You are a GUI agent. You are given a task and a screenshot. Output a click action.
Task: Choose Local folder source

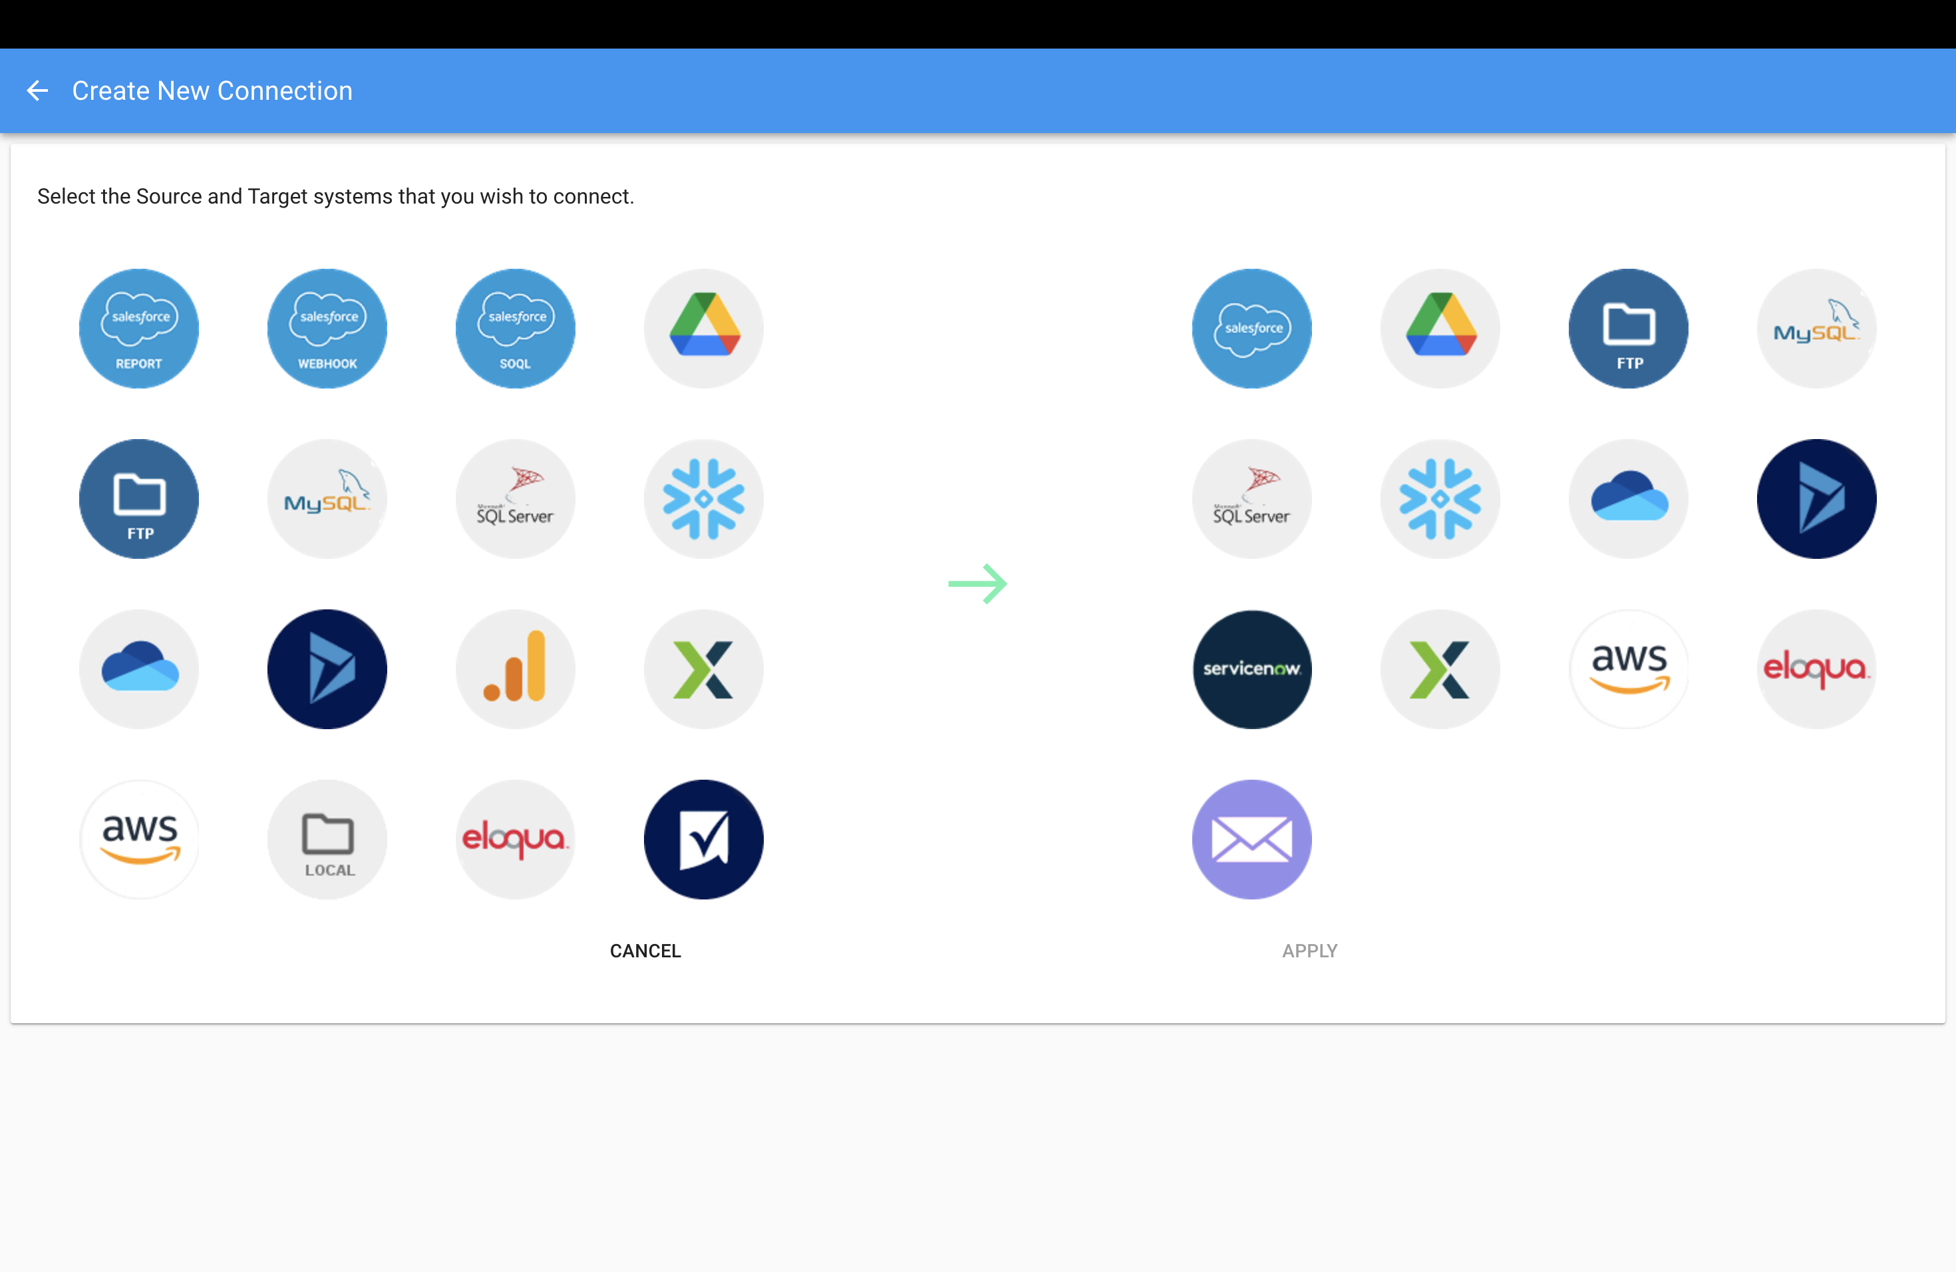tap(327, 839)
